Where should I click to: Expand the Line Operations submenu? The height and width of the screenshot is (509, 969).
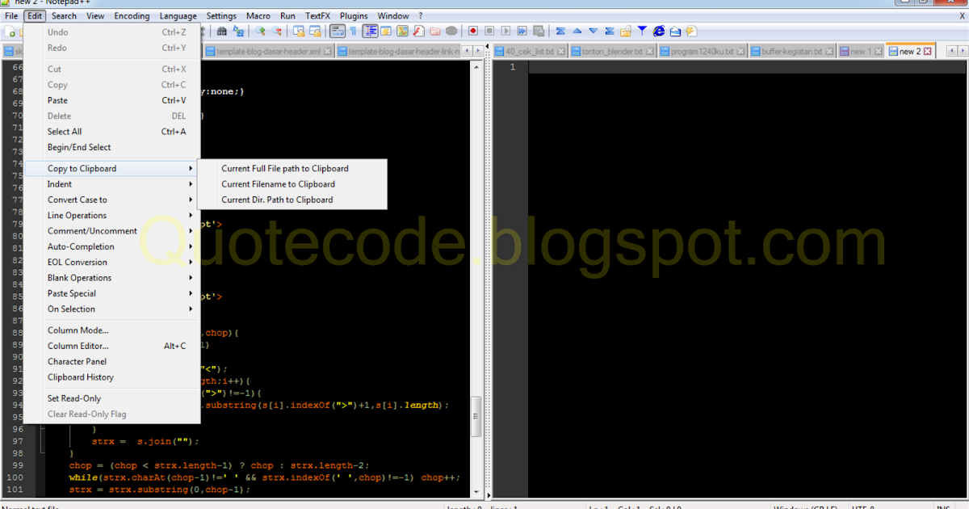click(x=111, y=216)
